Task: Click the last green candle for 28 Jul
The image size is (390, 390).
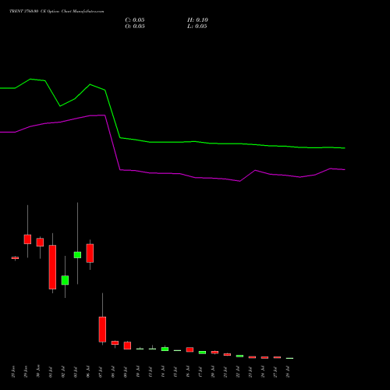Action: (x=289, y=358)
